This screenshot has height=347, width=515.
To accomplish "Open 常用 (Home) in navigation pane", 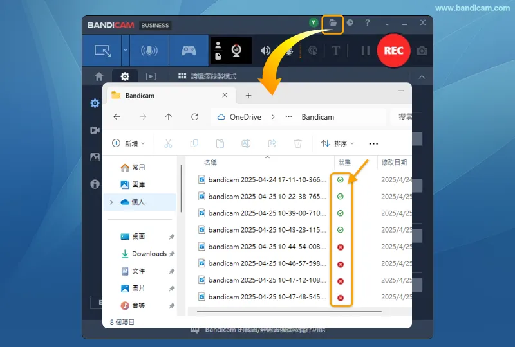I will 133,167.
